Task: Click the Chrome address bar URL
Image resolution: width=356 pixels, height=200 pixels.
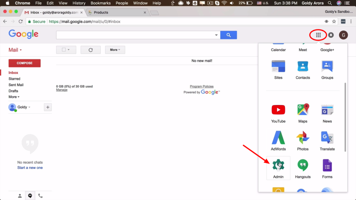Action: pyautogui.click(x=85, y=21)
